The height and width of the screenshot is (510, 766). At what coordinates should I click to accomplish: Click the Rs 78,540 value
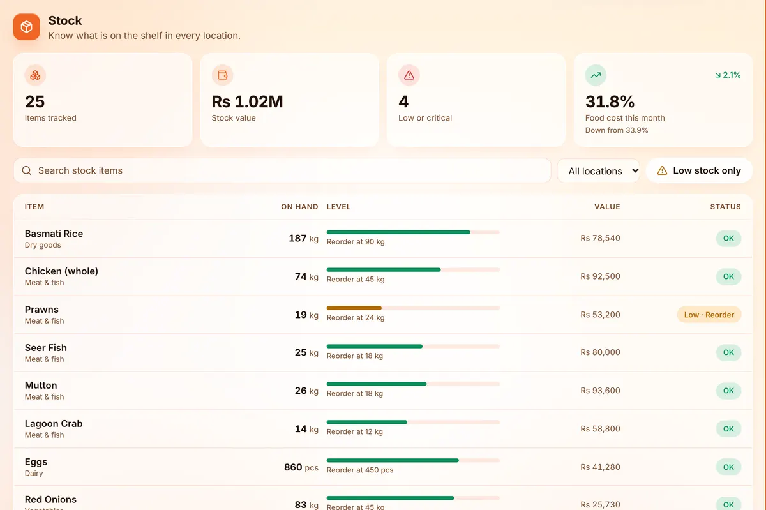[x=600, y=238]
